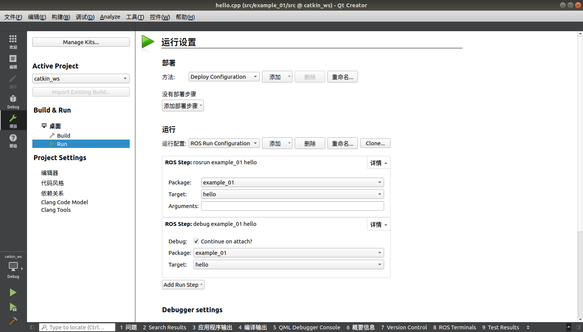The height and width of the screenshot is (332, 583).
Task: Click the Type to locate search field
Action: pos(77,327)
